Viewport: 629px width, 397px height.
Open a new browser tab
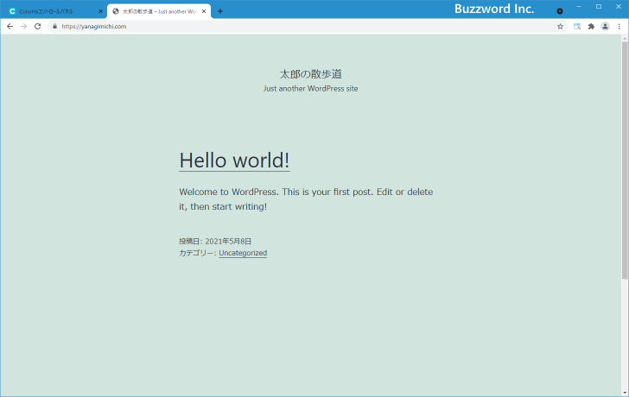pyautogui.click(x=220, y=11)
